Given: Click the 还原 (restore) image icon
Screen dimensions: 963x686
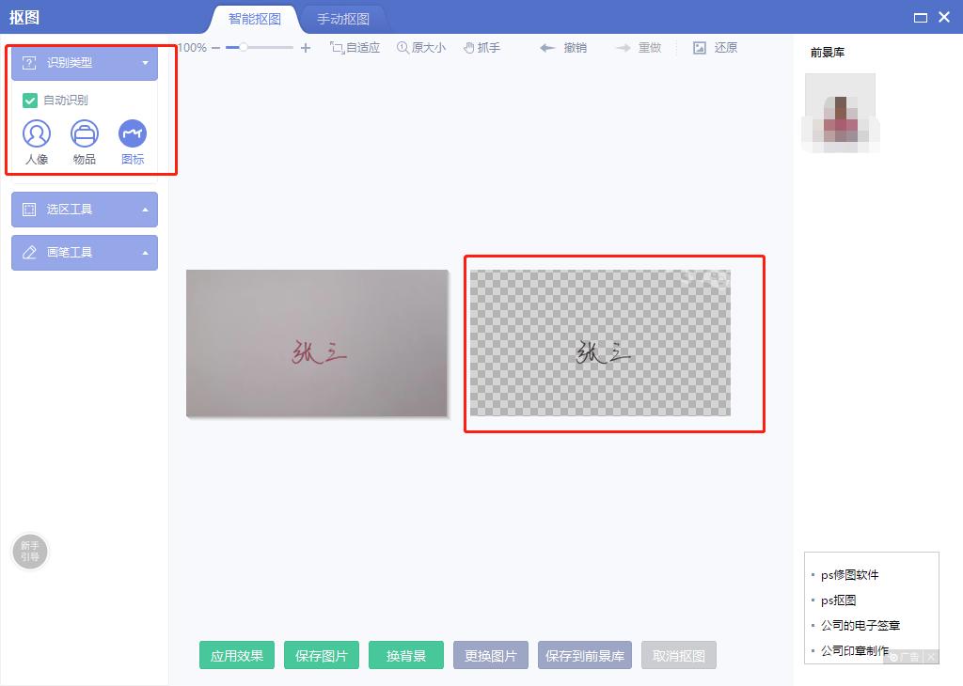Looking at the screenshot, I should 700,47.
